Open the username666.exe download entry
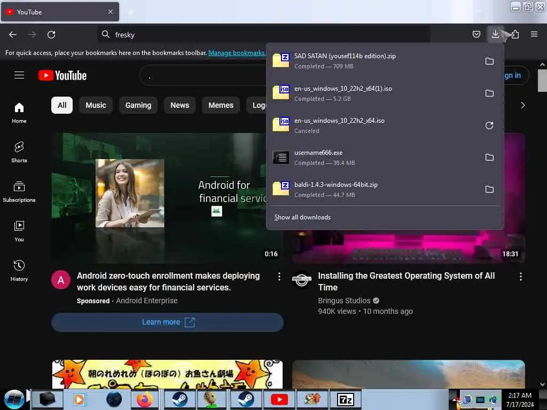Image resolution: width=547 pixels, height=410 pixels. click(373, 157)
